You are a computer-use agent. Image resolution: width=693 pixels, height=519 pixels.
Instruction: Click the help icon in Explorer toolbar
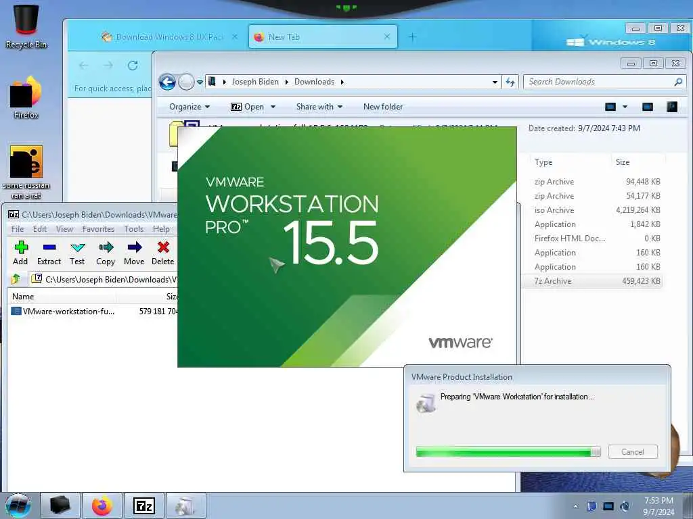tap(672, 107)
